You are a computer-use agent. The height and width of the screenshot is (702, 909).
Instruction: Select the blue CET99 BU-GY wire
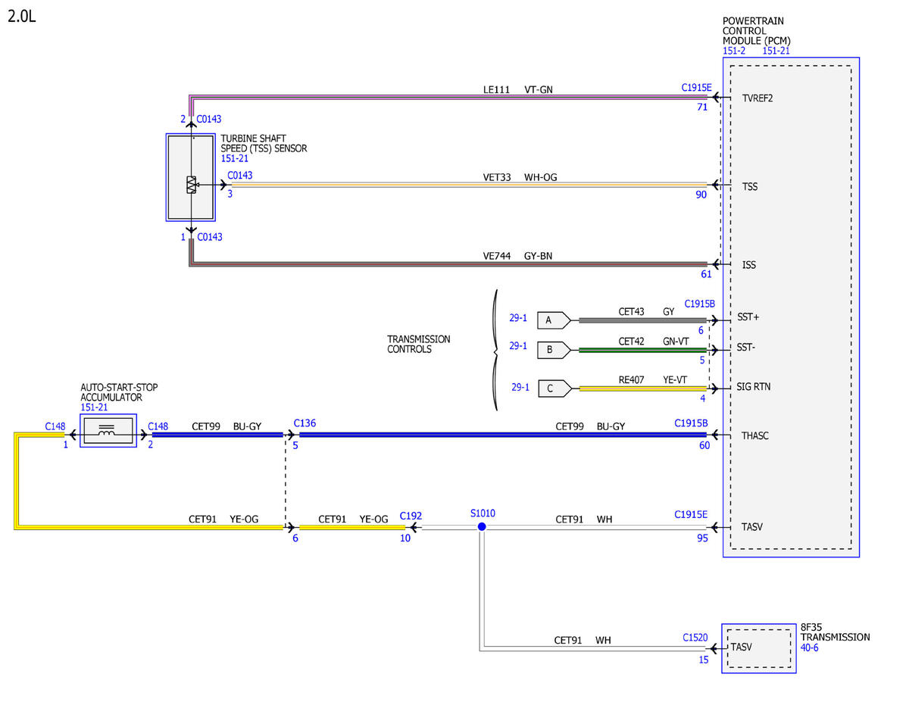pyautogui.click(x=503, y=435)
